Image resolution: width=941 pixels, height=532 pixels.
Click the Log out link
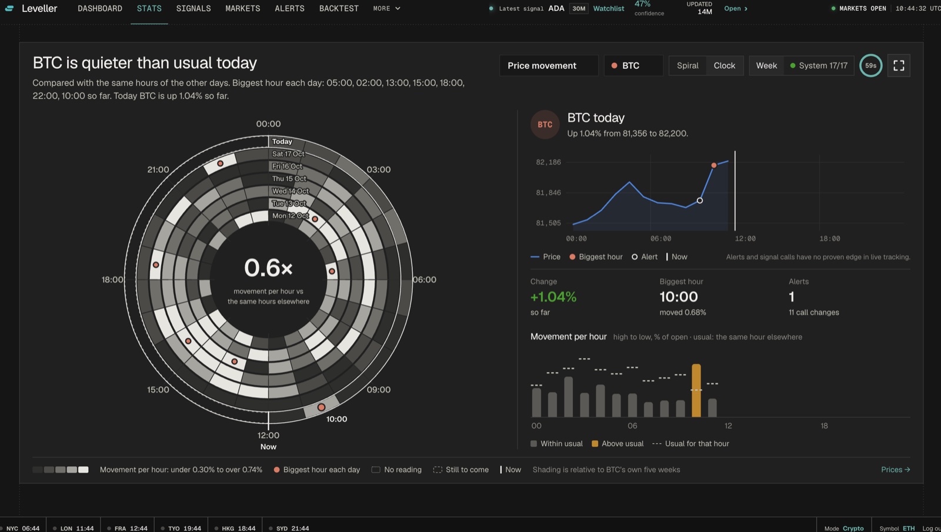click(x=932, y=528)
